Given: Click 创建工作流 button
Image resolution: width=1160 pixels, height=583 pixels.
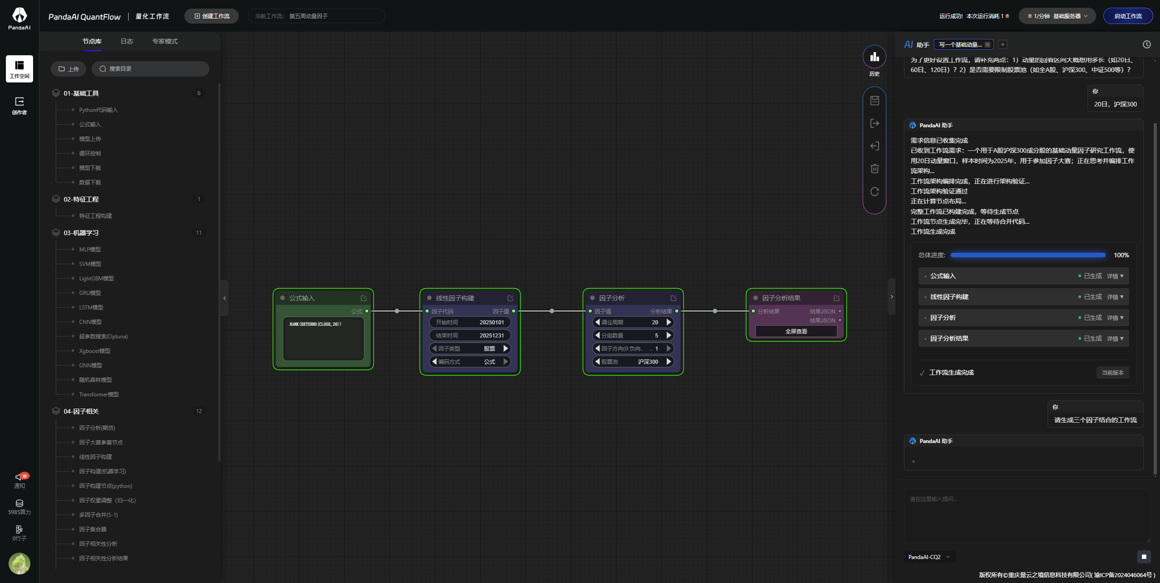Looking at the screenshot, I should 212,16.
